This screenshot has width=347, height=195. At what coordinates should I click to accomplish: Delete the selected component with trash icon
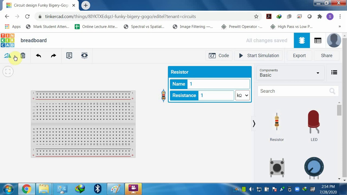[23, 56]
